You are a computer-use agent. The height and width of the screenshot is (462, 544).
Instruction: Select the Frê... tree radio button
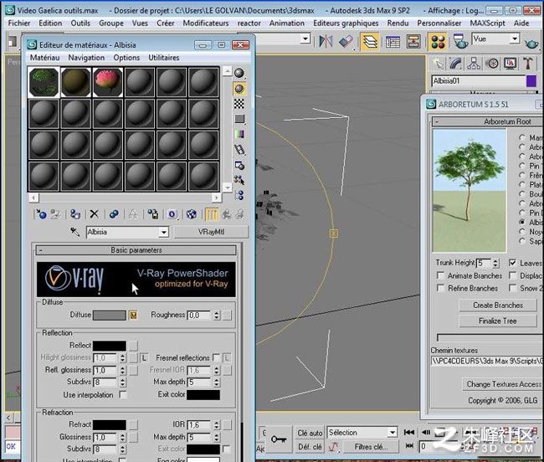[x=521, y=175]
